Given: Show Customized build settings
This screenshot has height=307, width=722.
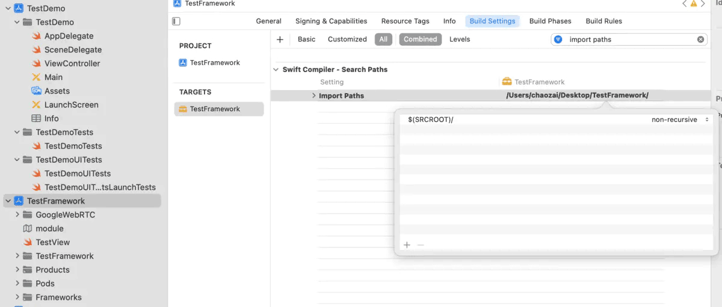Looking at the screenshot, I should (x=347, y=40).
